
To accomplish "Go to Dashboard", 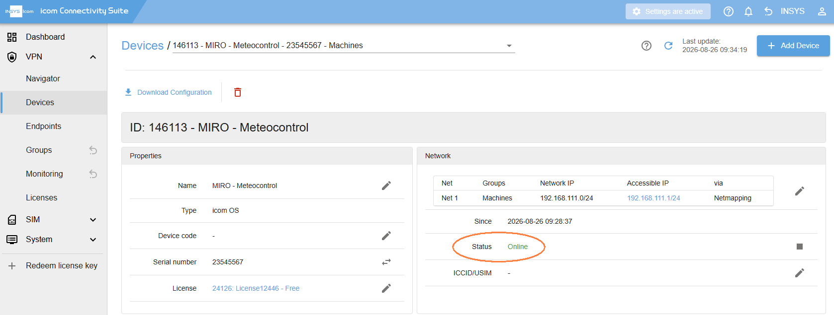I will (45, 37).
